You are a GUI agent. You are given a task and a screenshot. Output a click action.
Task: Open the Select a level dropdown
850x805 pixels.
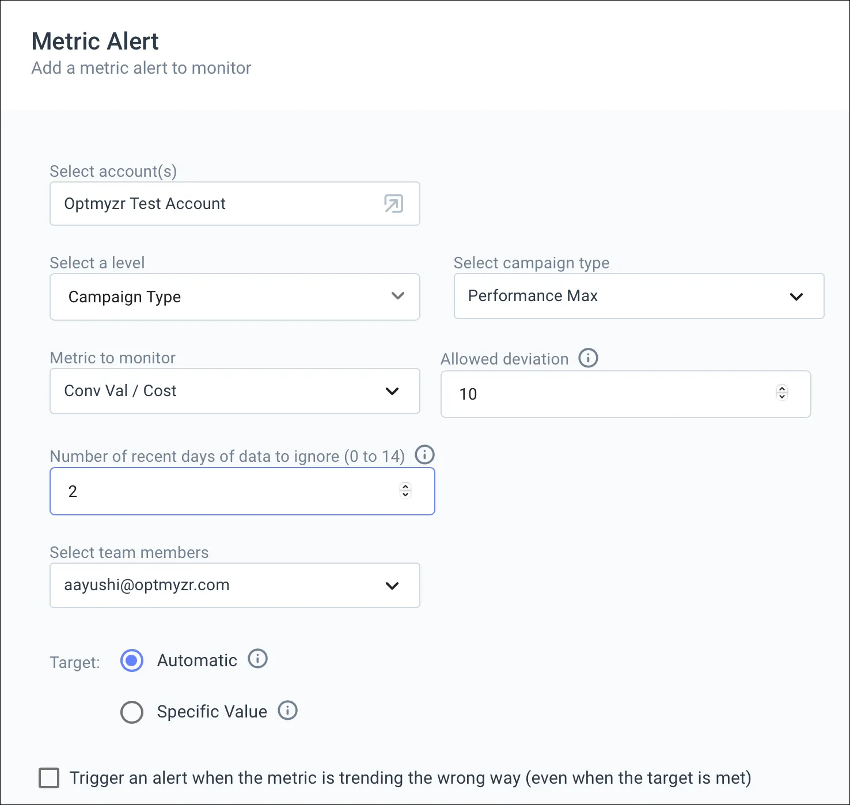[234, 297]
